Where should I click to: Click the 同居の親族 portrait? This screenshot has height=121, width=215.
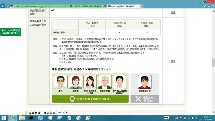[x=105, y=82]
